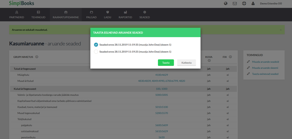Open the Partnerid menu
Viewport: 292px width, 139px height.
click(x=17, y=15)
